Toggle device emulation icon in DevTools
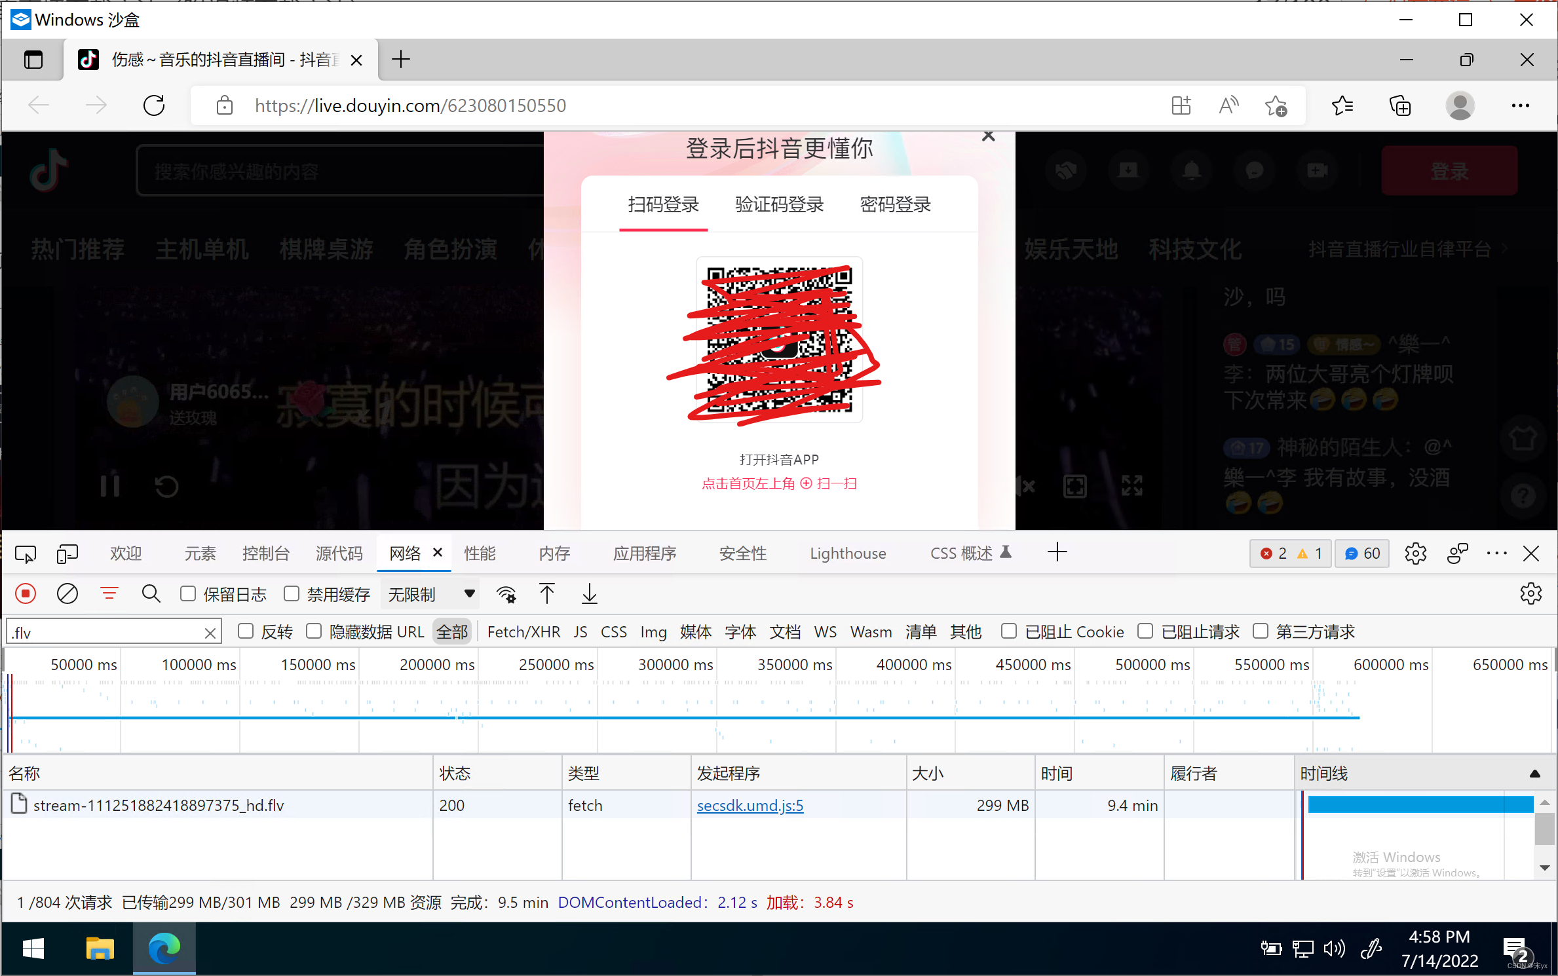This screenshot has height=976, width=1558. [67, 554]
